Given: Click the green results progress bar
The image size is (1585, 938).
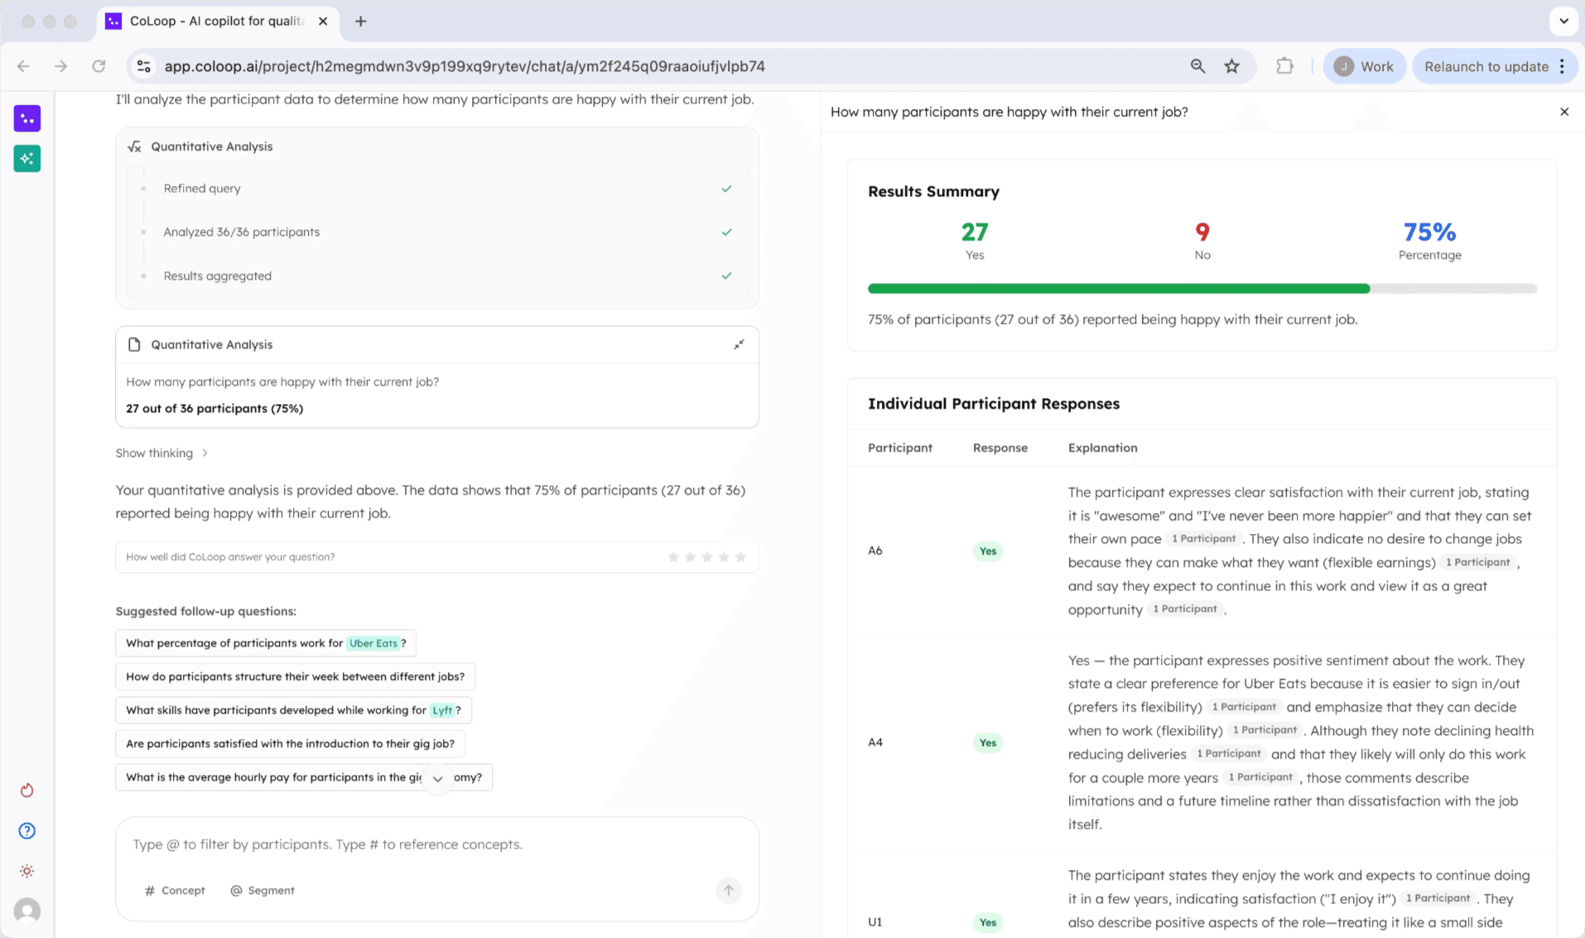Looking at the screenshot, I should 1119,289.
